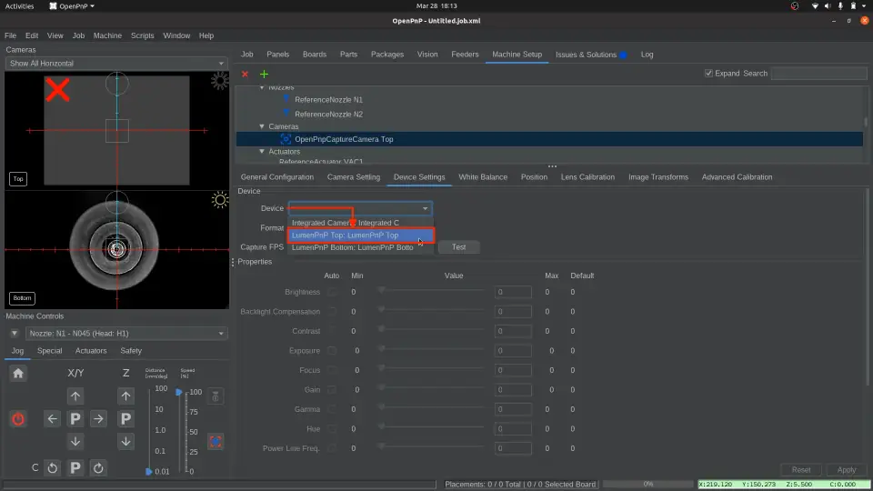Toggle the Exposure Auto checkbox
873x491 pixels.
[332, 351]
